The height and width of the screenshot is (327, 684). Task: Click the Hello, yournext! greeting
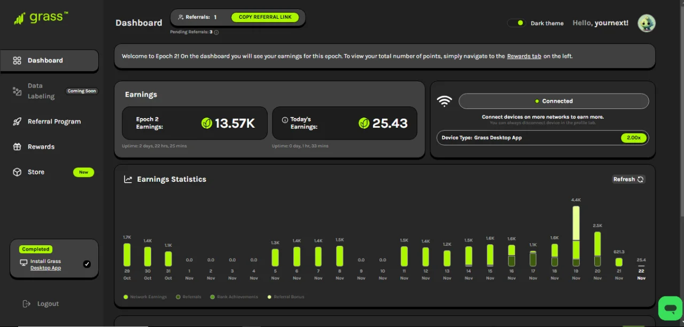click(601, 23)
